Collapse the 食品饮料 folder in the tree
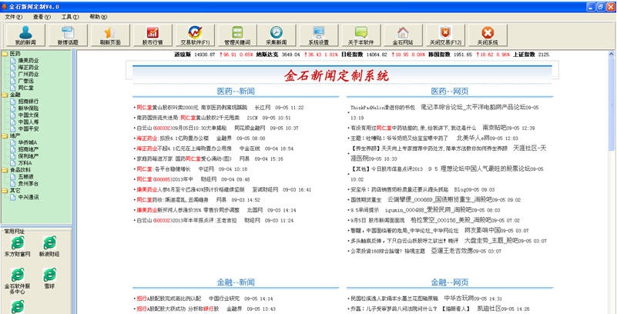This screenshot has height=314, width=617. click(5, 170)
